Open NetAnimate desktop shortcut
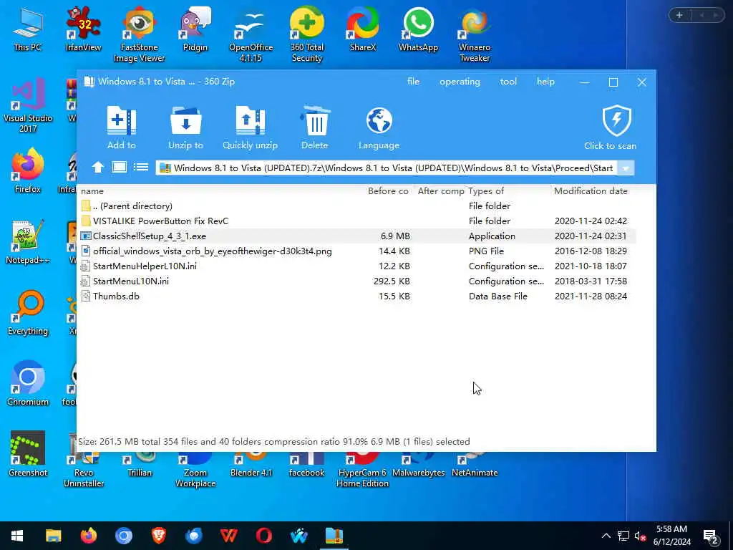The width and height of the screenshot is (733, 550). pos(475,465)
